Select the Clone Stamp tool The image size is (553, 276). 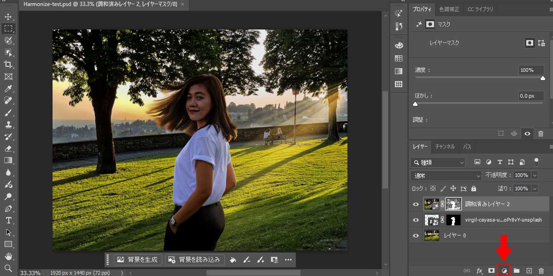pos(8,124)
